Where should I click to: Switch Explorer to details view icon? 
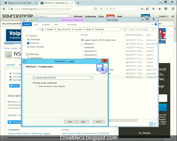pyautogui.click(x=151, y=124)
